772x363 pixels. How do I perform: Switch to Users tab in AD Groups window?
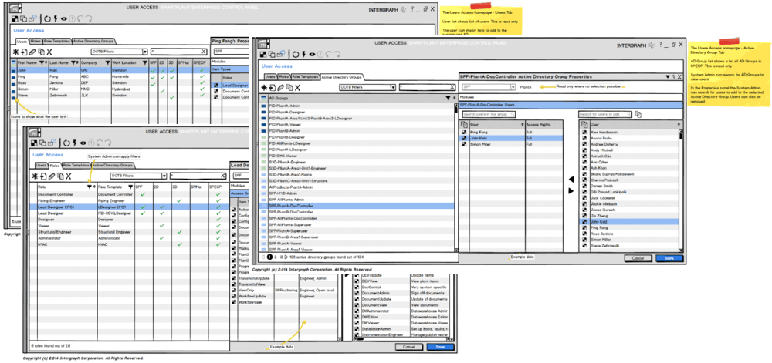[x=269, y=77]
